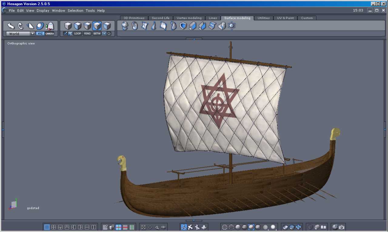Expand the right side panel handle
The image size is (388, 232).
(385, 130)
